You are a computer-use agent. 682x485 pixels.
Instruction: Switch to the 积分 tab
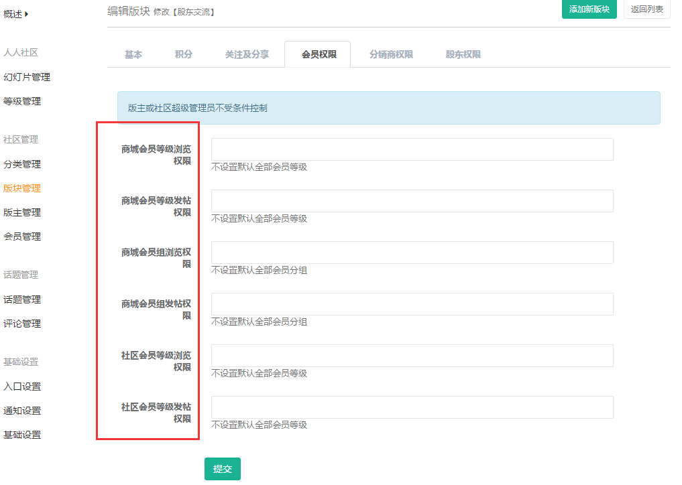point(183,55)
